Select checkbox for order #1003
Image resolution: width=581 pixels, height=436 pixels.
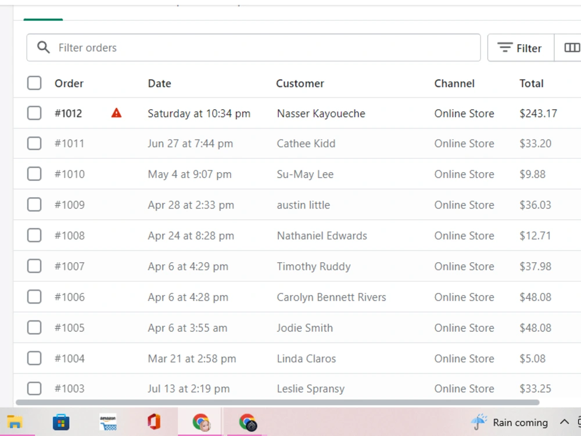point(34,388)
